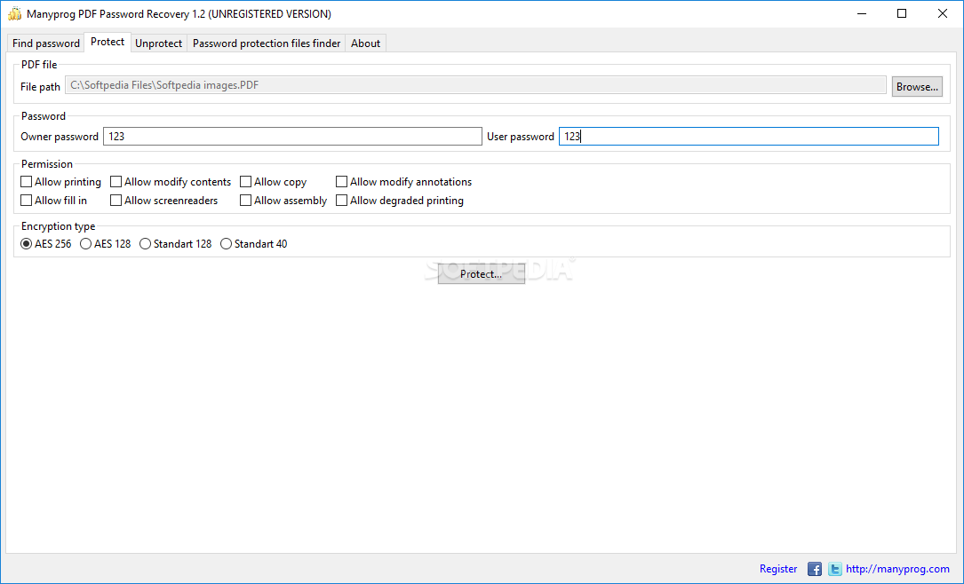The image size is (964, 584).
Task: Click the Browse... button
Action: click(917, 87)
